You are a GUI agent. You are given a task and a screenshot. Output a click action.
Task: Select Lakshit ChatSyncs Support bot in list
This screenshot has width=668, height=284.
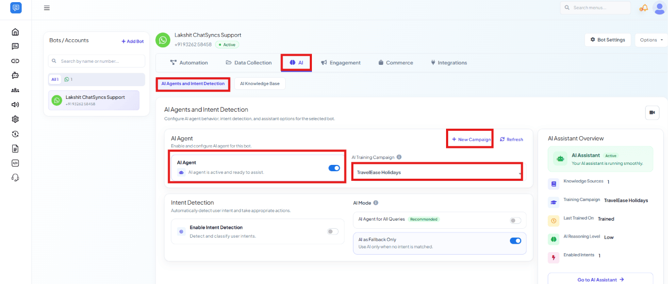click(94, 100)
